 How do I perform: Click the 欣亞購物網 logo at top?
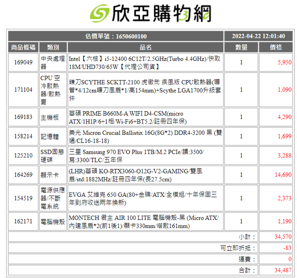click(x=151, y=13)
